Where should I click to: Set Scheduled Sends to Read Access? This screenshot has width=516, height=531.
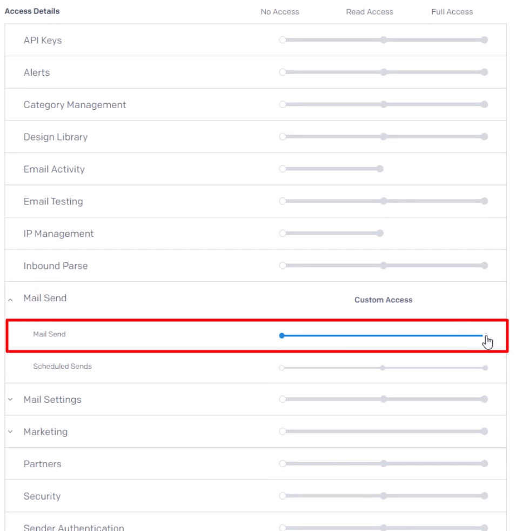point(383,368)
